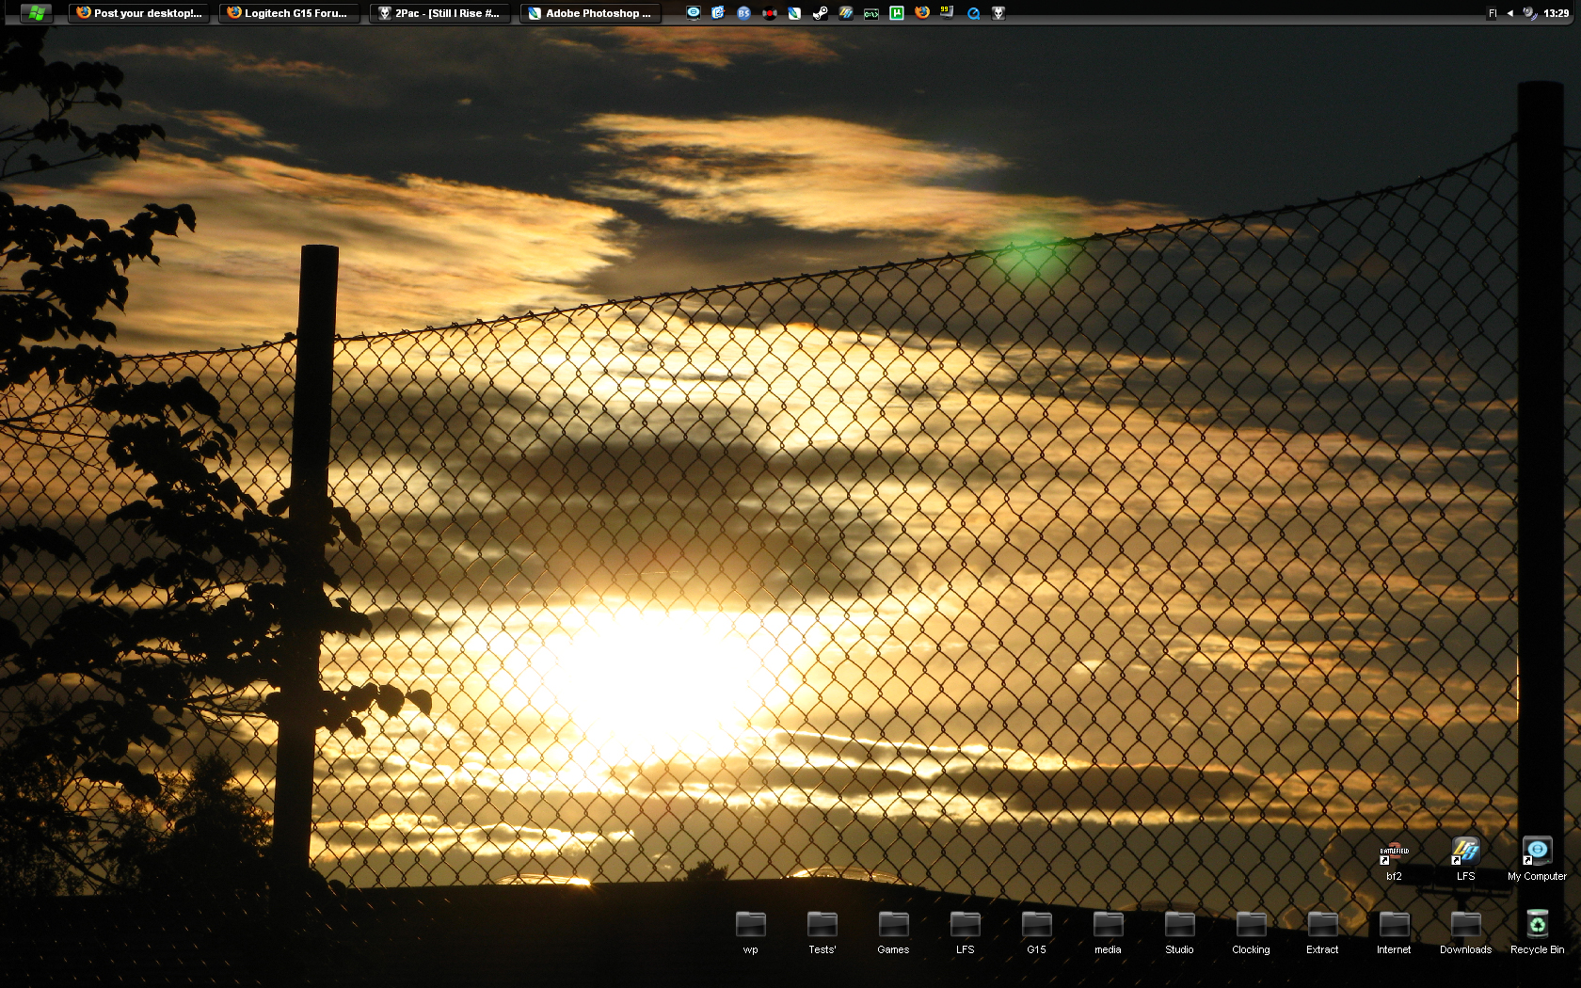Launch LFS from the quick launch bar
This screenshot has width=1581, height=988.
[846, 13]
